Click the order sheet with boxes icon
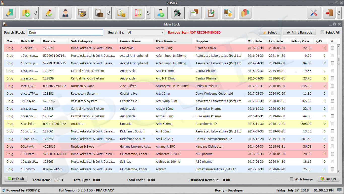 [195, 13]
